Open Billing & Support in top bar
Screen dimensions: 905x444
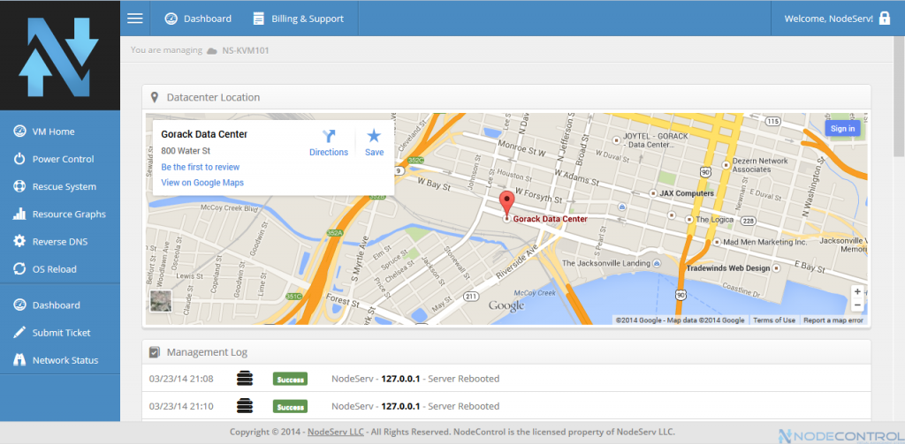(x=299, y=19)
